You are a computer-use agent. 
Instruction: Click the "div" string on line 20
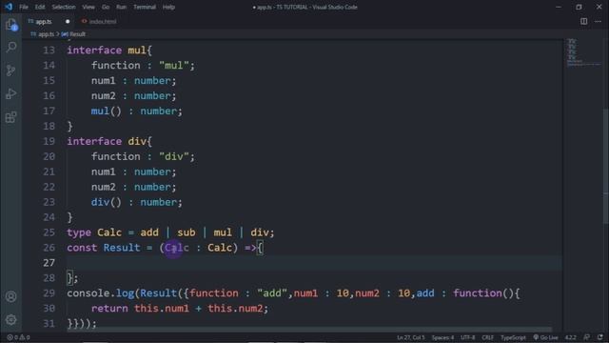click(174, 156)
